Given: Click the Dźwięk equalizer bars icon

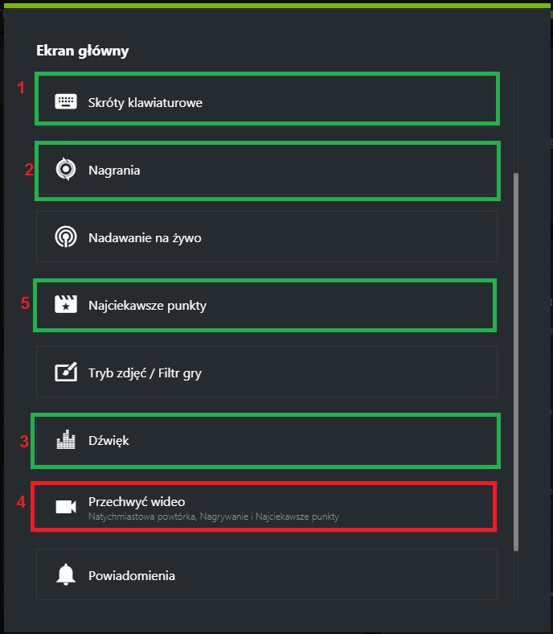Looking at the screenshot, I should tap(65, 440).
